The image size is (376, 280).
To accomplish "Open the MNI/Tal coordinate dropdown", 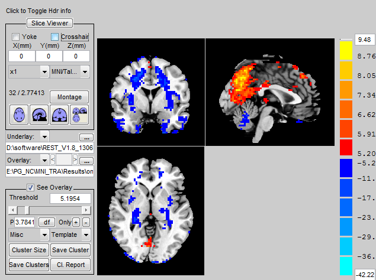I will tap(70, 72).
